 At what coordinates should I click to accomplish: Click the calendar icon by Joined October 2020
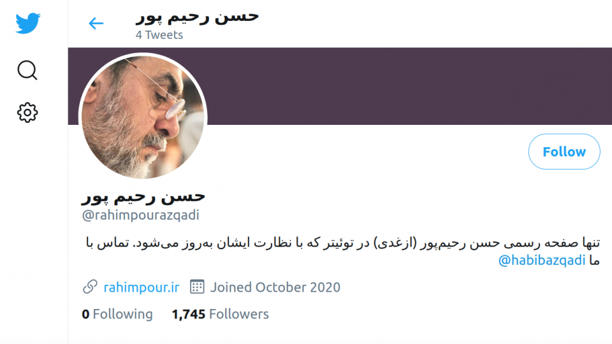coord(197,287)
